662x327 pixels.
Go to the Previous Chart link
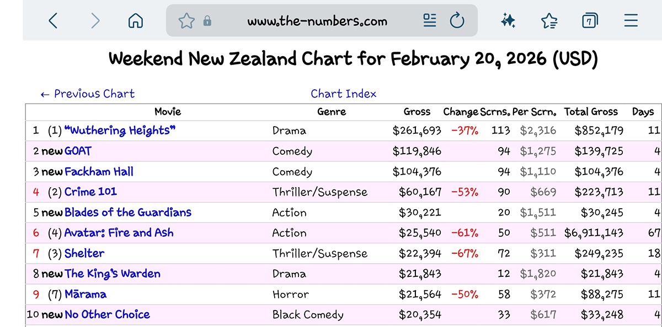click(x=88, y=94)
